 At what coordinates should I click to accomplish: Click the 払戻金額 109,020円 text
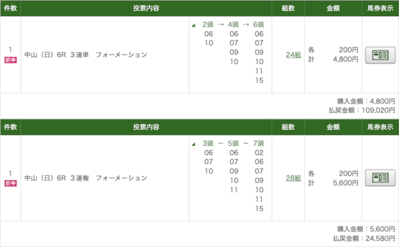(362, 110)
